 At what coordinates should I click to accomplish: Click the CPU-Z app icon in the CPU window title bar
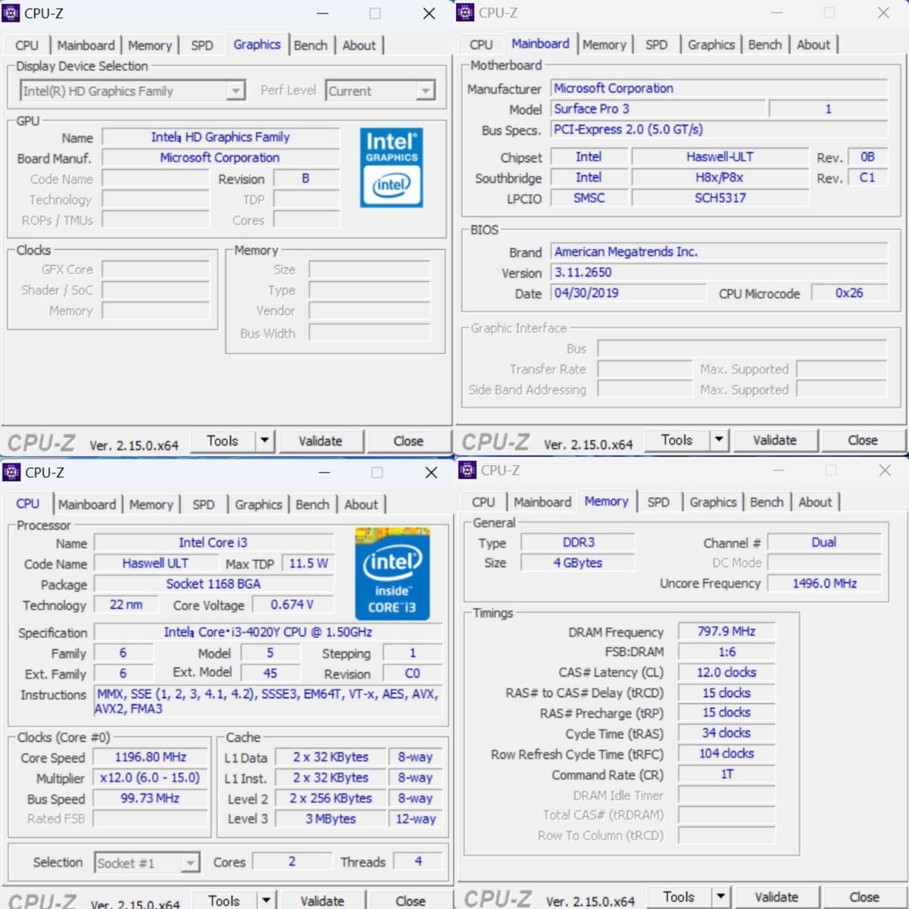tap(11, 473)
